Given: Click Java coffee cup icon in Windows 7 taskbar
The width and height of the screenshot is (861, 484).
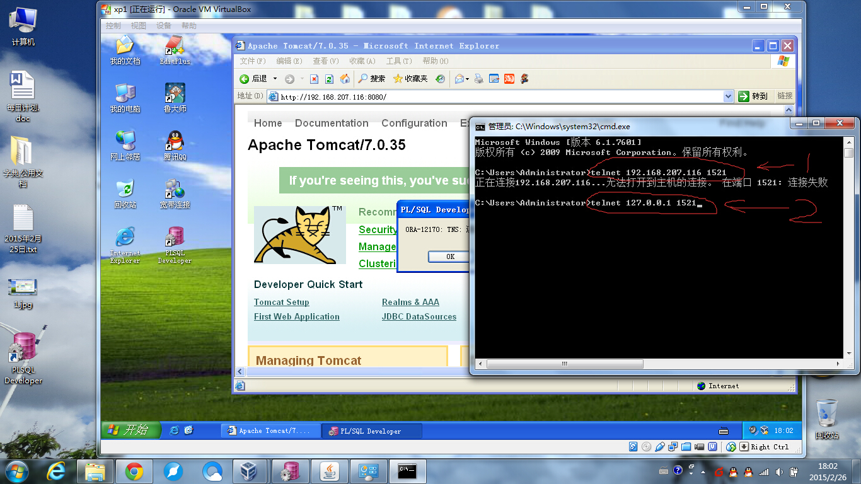Looking at the screenshot, I should [329, 471].
